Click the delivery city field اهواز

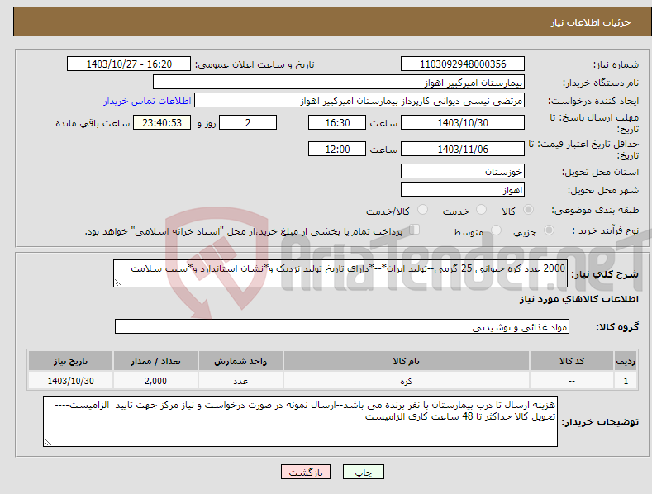(463, 190)
